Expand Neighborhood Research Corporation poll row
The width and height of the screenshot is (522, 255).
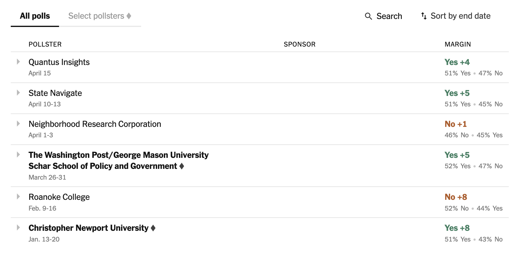18,124
